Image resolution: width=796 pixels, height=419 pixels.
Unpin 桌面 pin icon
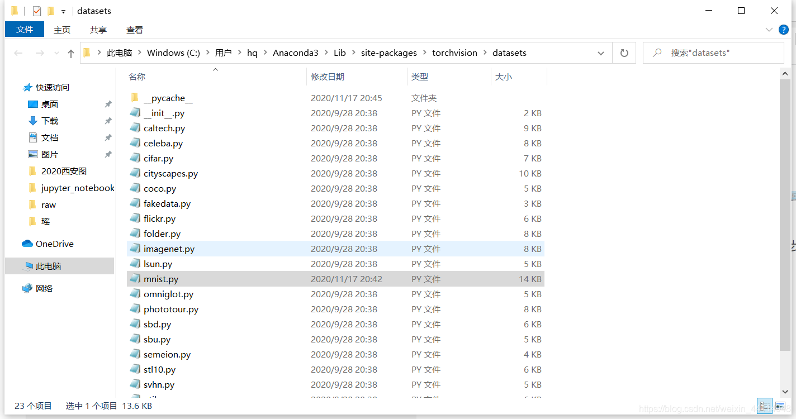[108, 104]
